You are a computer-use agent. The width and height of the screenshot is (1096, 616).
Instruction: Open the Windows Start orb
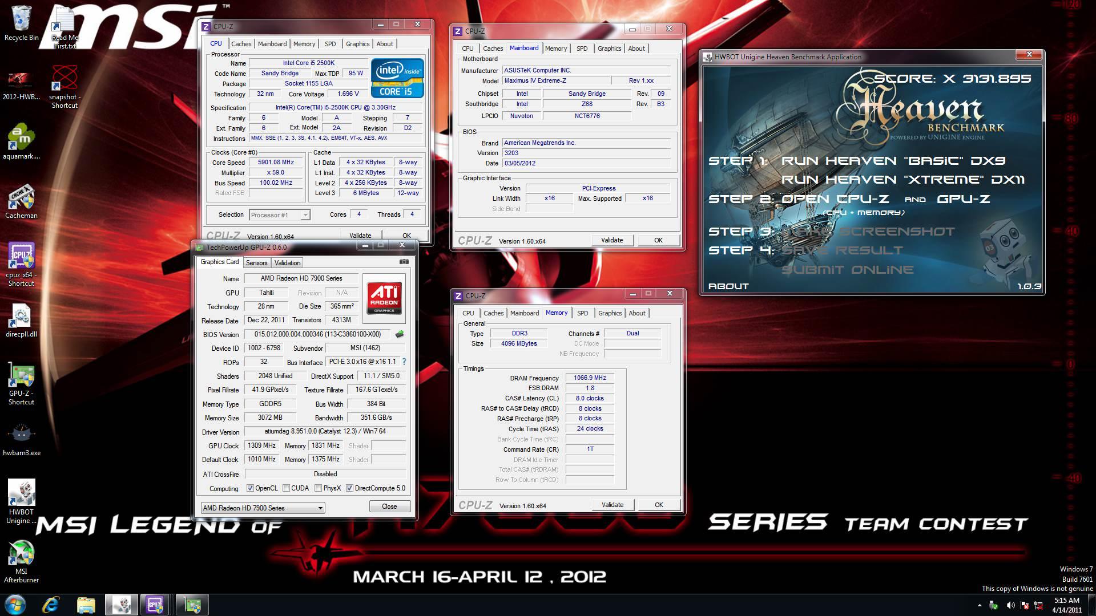(x=15, y=605)
